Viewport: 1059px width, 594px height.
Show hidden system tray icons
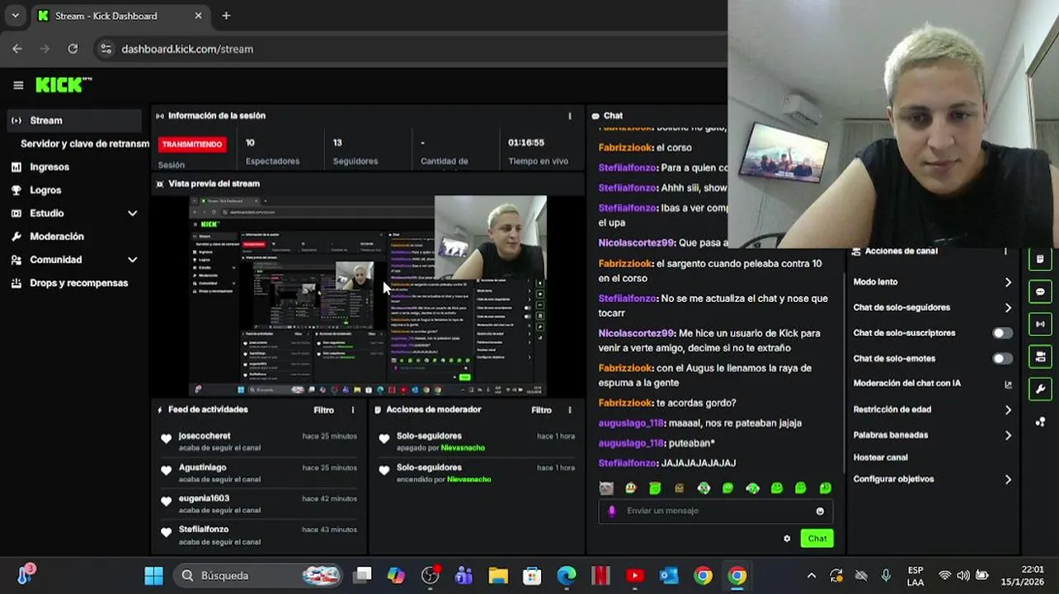coord(812,576)
